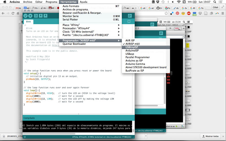This screenshot has width=226, height=141.
Task: Expand the Procesador "ATtiny44" submenu
Action: [90, 28]
